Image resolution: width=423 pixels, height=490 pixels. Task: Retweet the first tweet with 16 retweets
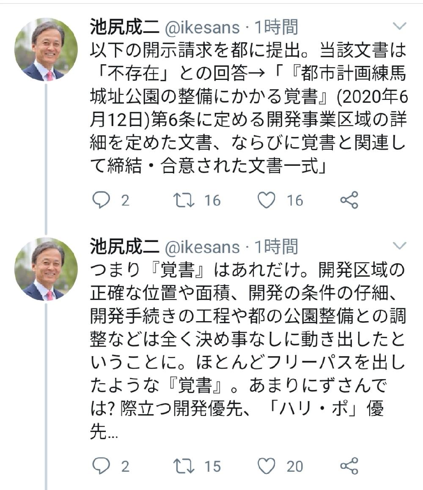point(184,200)
